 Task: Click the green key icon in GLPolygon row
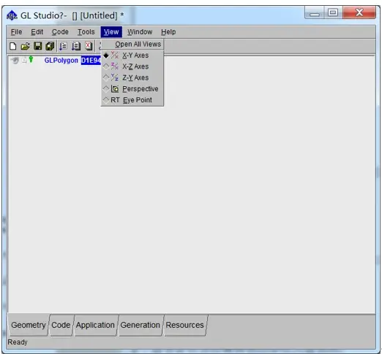[x=31, y=59]
